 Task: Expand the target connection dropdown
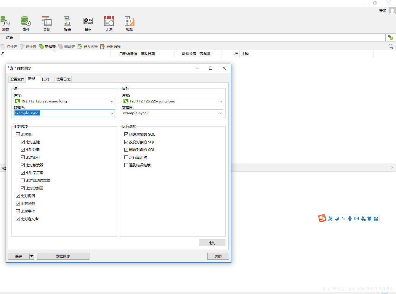tap(221, 101)
